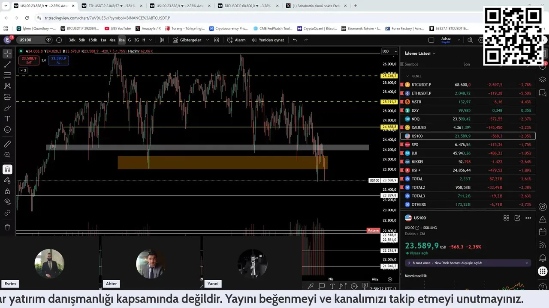This screenshot has width=549, height=308.
Task: Select MSTR in the watchlist
Action: [x=468, y=102]
